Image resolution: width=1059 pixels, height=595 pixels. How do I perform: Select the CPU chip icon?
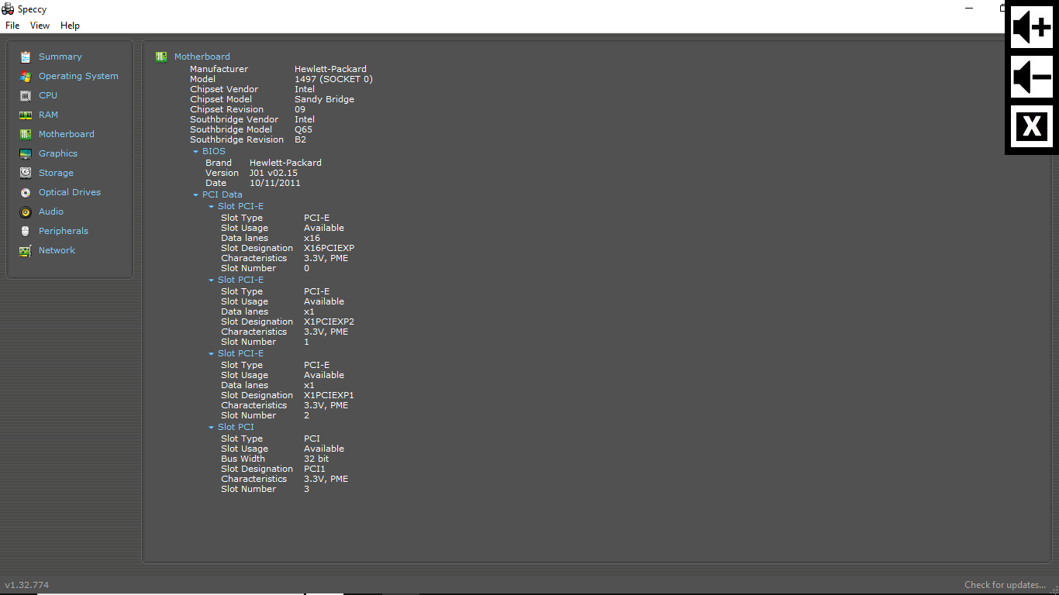pyautogui.click(x=26, y=95)
